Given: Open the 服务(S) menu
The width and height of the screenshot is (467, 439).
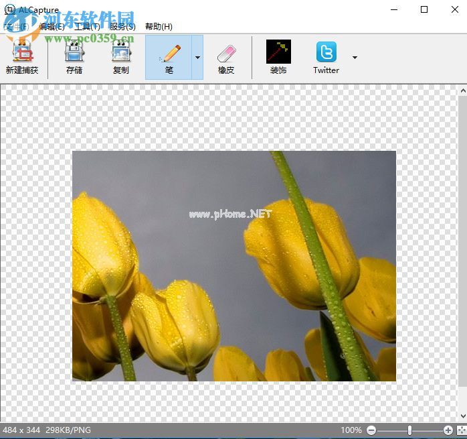Looking at the screenshot, I should 122,27.
